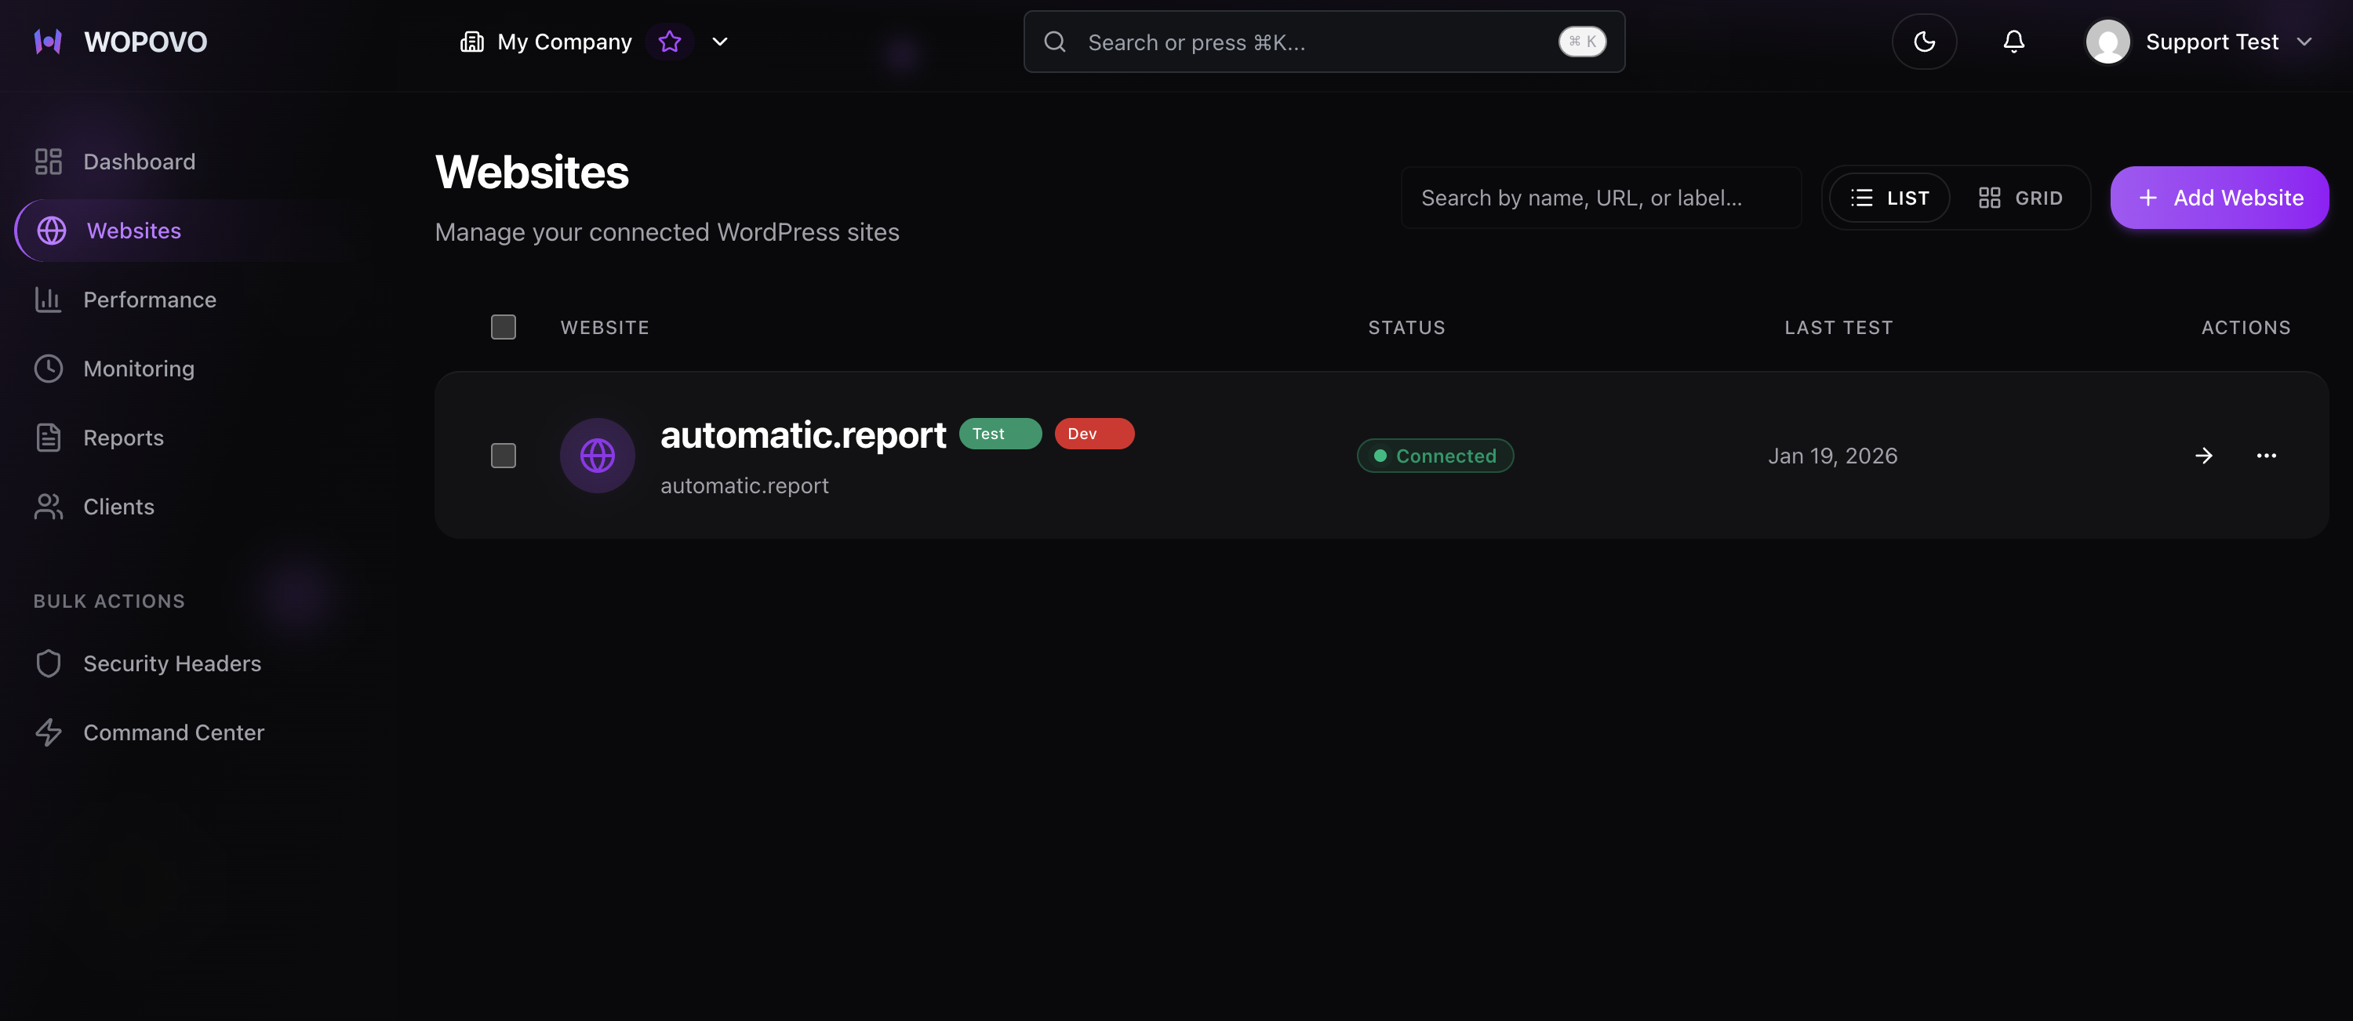Switch to LIST view
This screenshot has height=1021, width=2353.
pos(1889,198)
